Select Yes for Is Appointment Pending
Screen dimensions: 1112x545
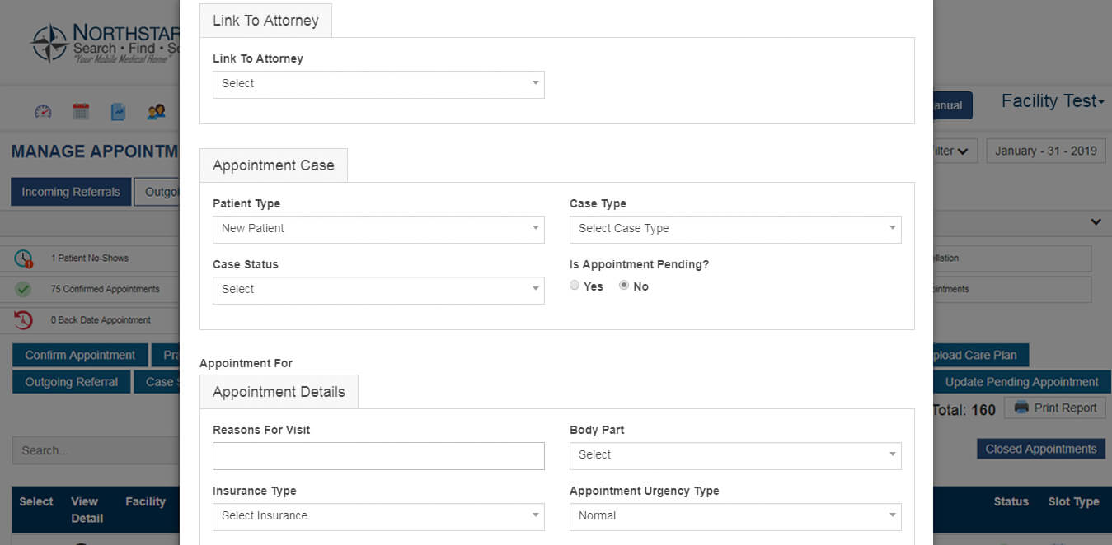575,286
